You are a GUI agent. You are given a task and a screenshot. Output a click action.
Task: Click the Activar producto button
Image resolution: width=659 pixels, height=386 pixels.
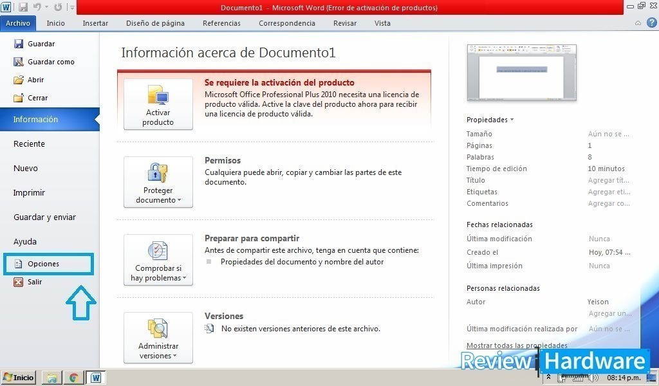click(x=158, y=104)
